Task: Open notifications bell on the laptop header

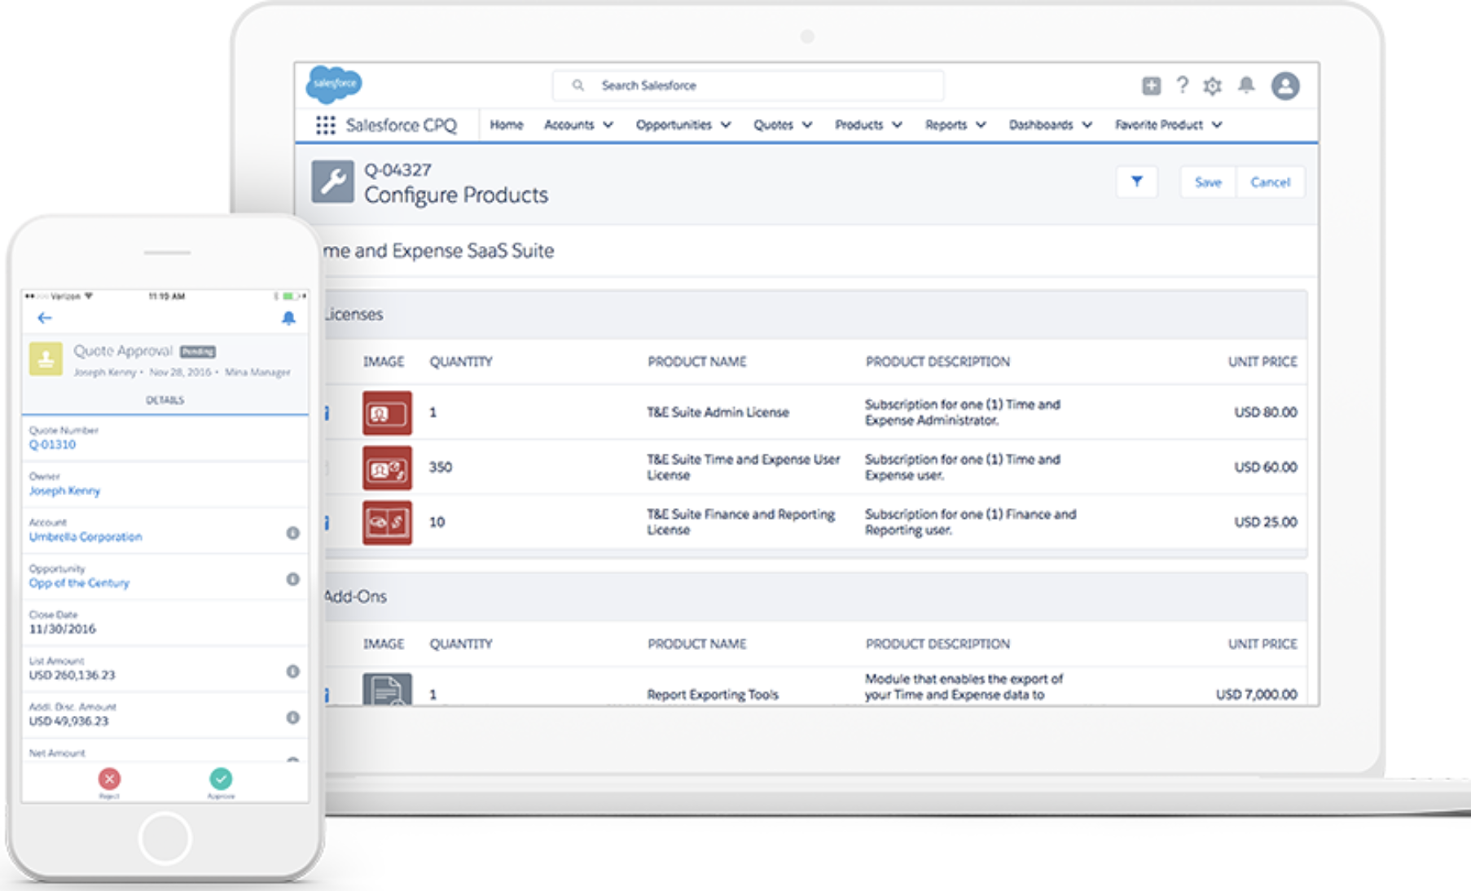Action: tap(1246, 85)
